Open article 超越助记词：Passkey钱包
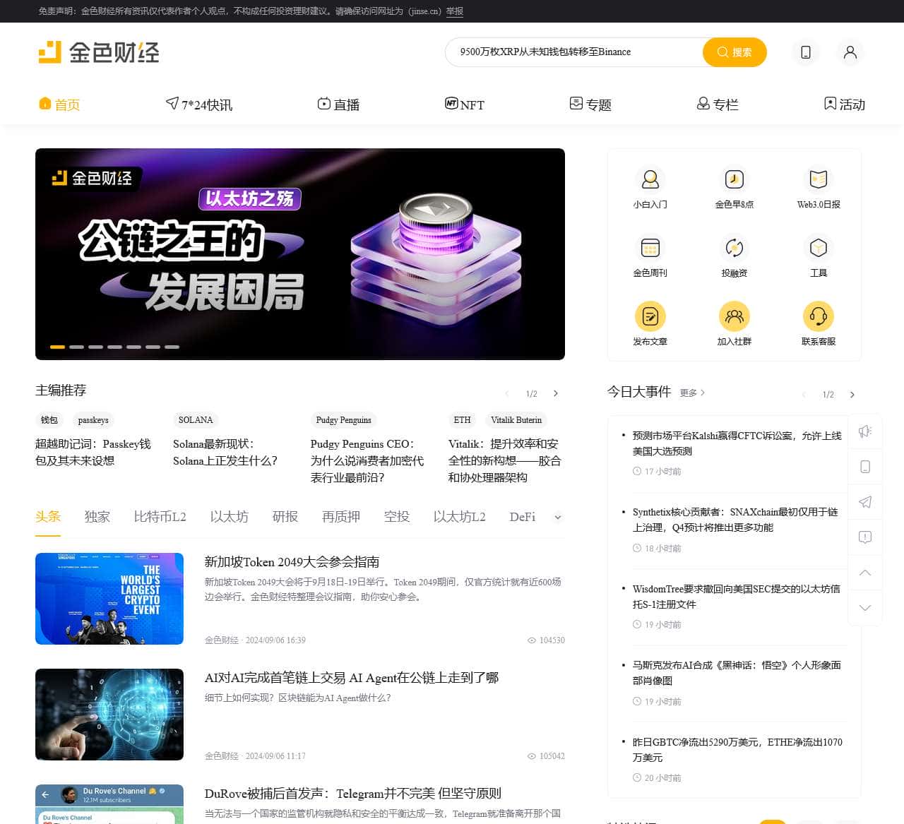The width and height of the screenshot is (904, 824). 93,453
